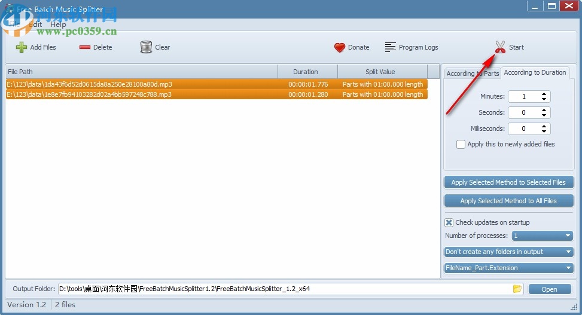
Task: Click the Split Value column header
Action: (x=382, y=72)
